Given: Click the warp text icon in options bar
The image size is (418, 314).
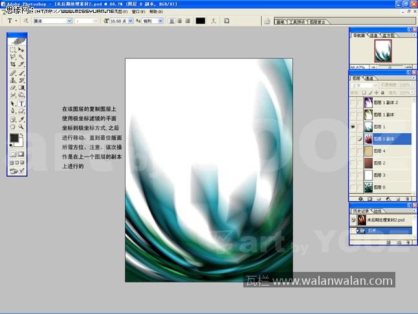Looking at the screenshot, I should tap(214, 21).
